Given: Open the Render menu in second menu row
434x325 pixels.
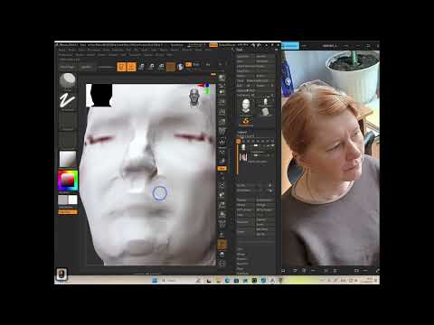Looking at the screenshot, I should pyautogui.click(x=80, y=55).
